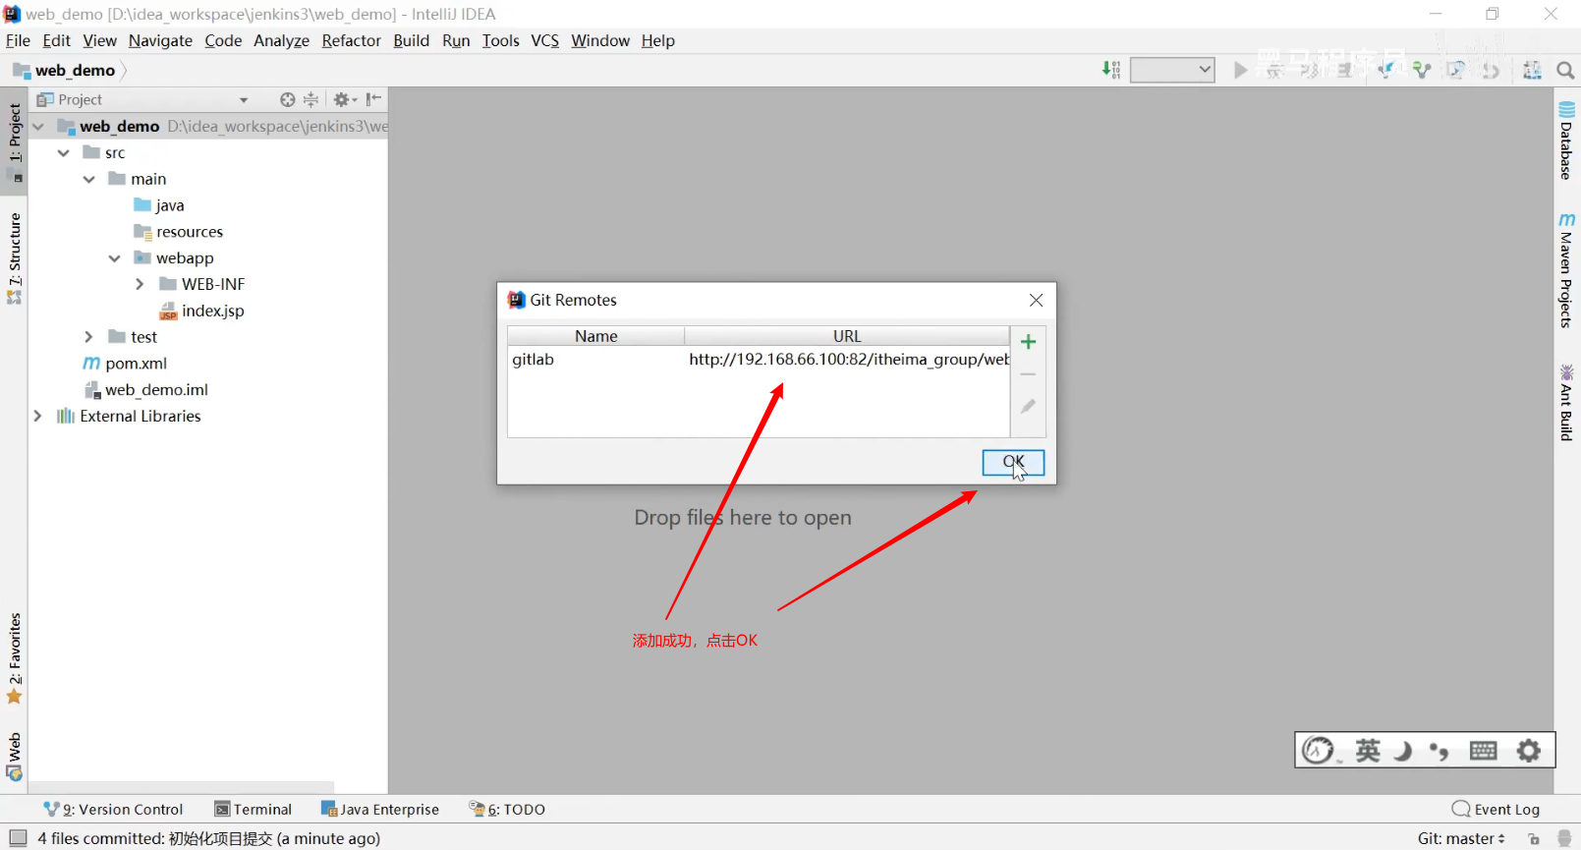Collapse the webapp folder
1581x850 pixels.
point(115,257)
